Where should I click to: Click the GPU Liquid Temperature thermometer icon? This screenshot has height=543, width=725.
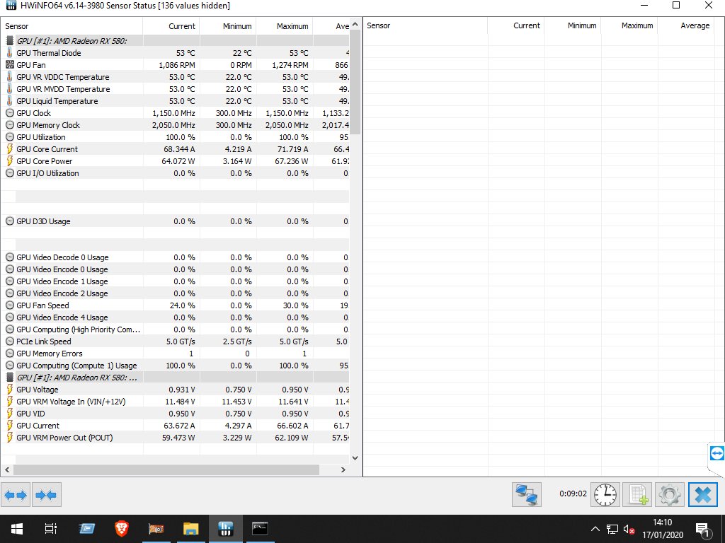(10, 100)
